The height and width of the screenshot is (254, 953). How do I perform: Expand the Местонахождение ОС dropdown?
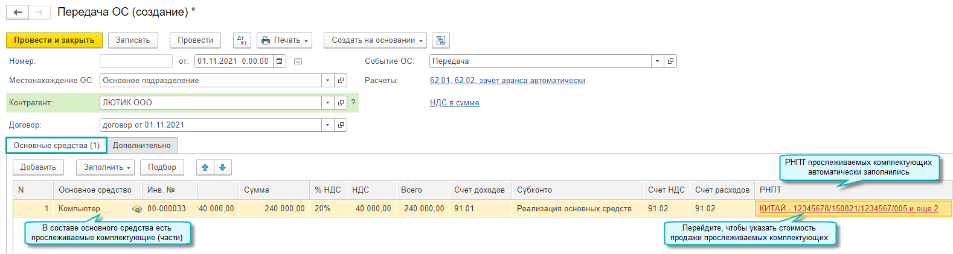coord(327,81)
